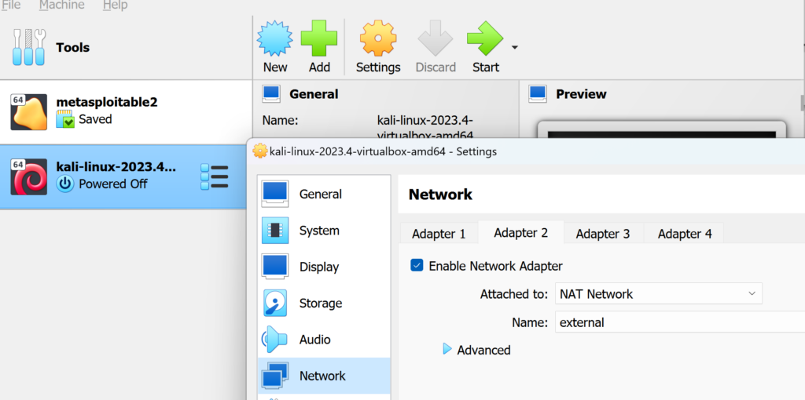This screenshot has height=400, width=805.
Task: Click the greyed-out Discard arrow icon
Action: click(436, 38)
